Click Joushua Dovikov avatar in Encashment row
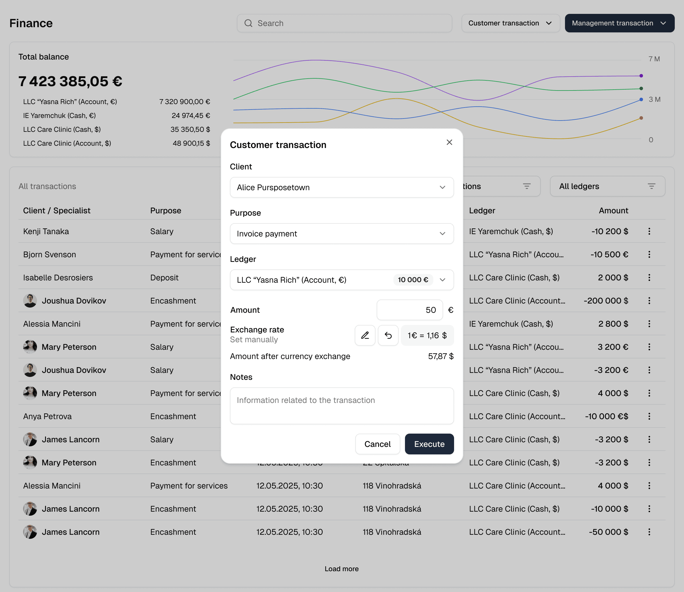 click(30, 301)
